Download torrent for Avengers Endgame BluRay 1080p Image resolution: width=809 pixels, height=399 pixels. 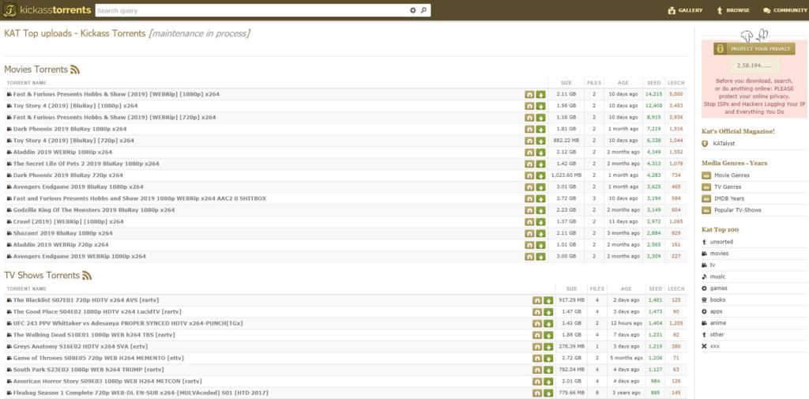tap(540, 186)
